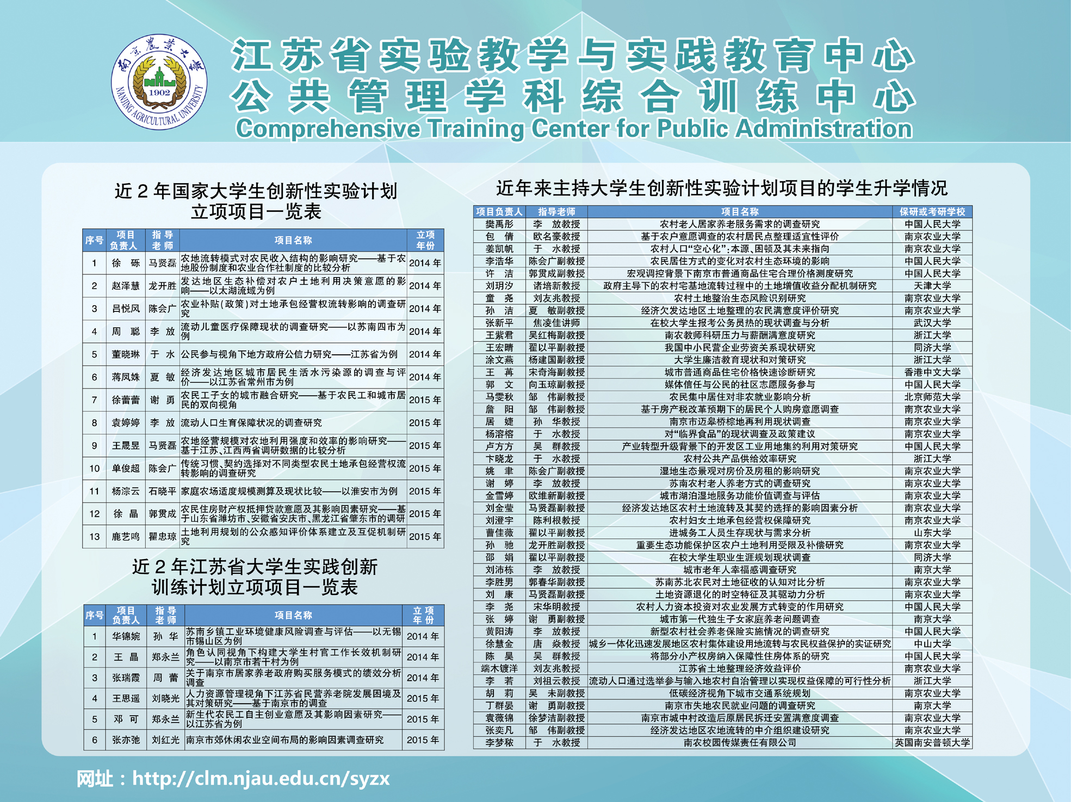The height and width of the screenshot is (802, 1071).
Task: Select student name '张瑞霞'
Action: (126, 678)
